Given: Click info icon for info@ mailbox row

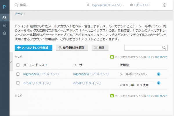Looking at the screenshot, I should pyautogui.click(x=159, y=83).
